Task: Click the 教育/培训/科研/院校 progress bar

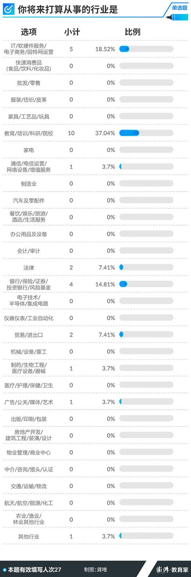Action: coord(146,133)
